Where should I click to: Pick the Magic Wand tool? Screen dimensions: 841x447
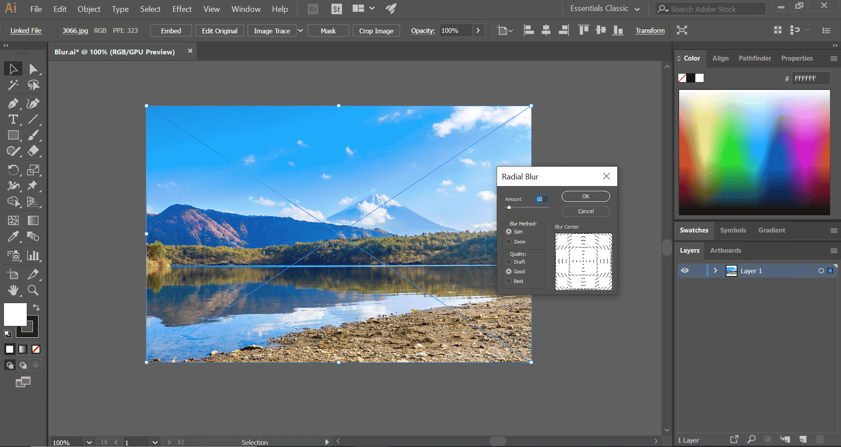[13, 85]
